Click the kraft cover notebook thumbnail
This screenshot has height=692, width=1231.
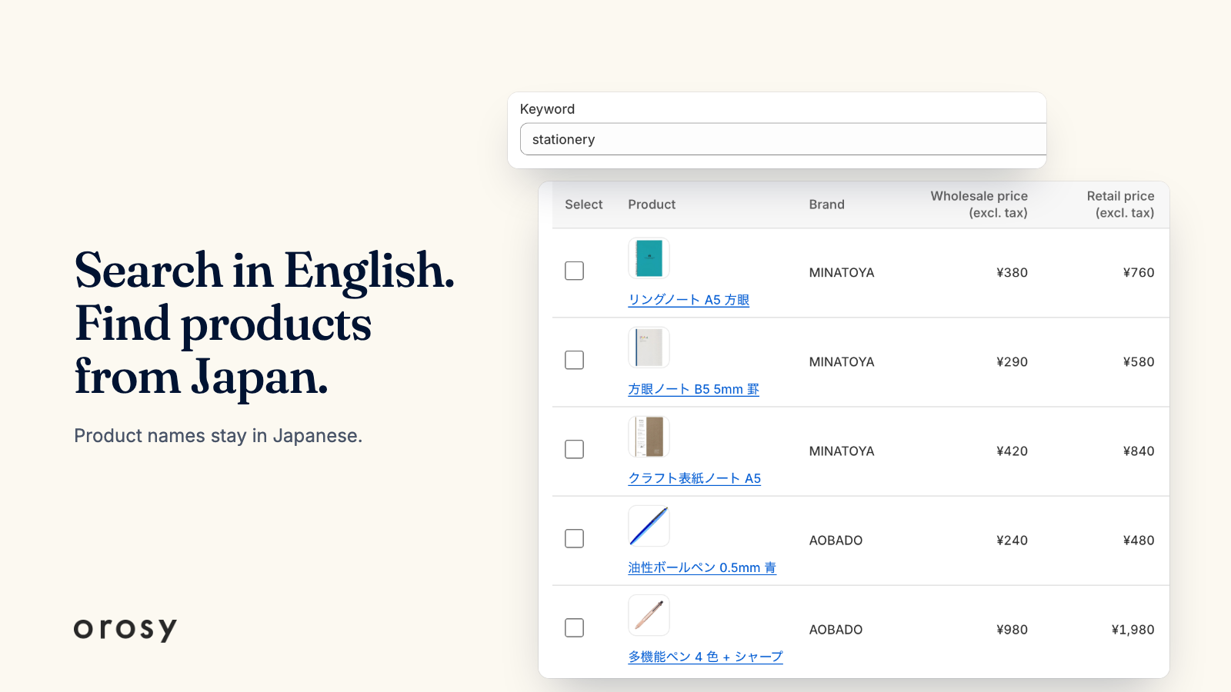[x=649, y=436]
